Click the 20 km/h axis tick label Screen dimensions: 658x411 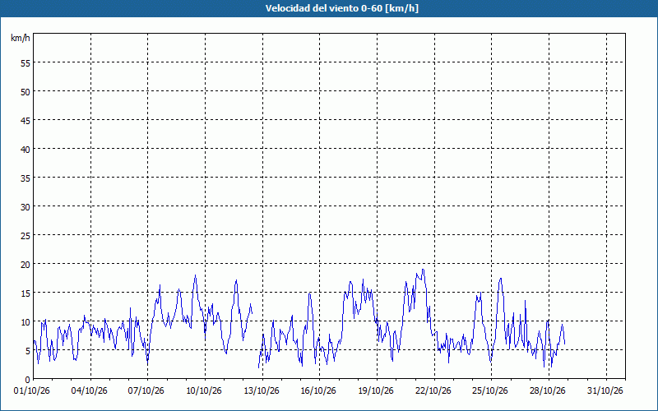click(25, 264)
